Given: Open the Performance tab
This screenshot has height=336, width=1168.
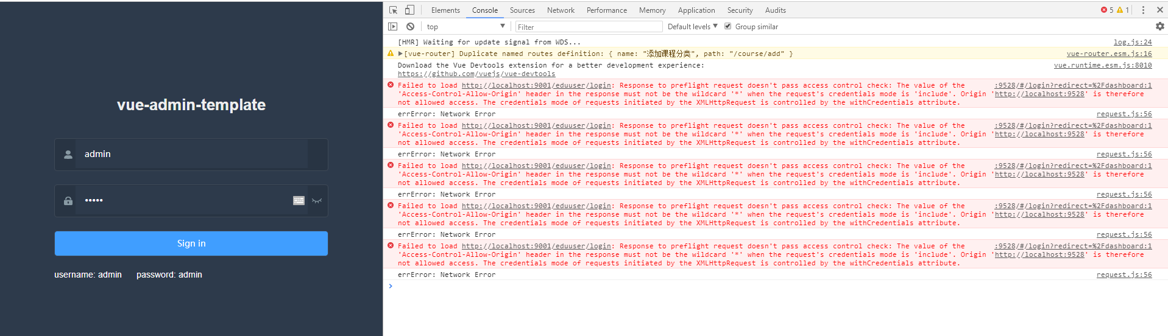Looking at the screenshot, I should [607, 10].
